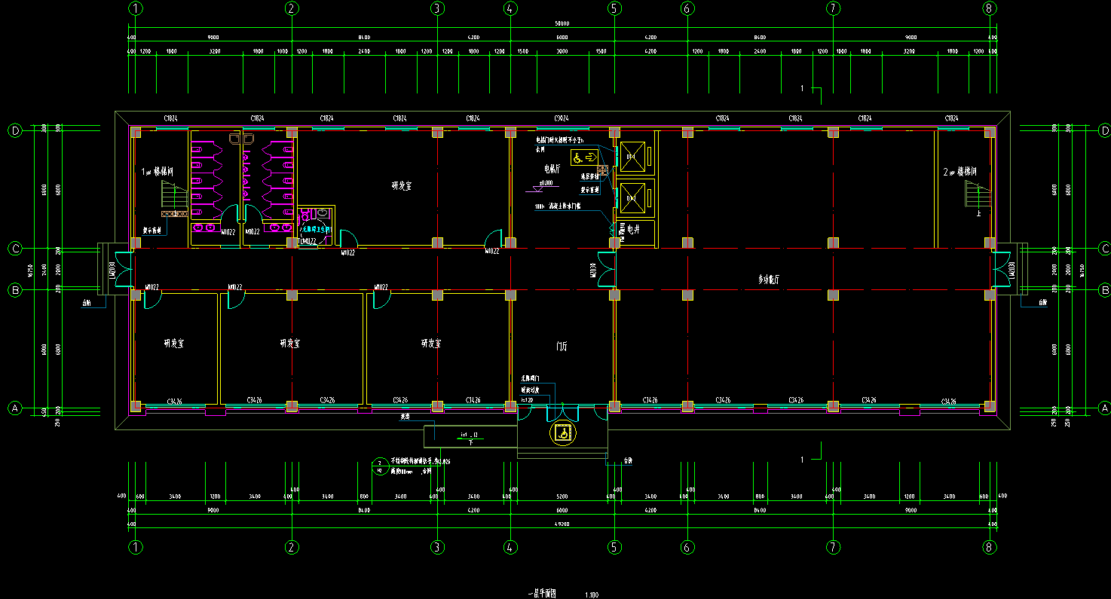The image size is (1111, 599).
Task: Select the 多功能厅 room label
Action: 773,280
